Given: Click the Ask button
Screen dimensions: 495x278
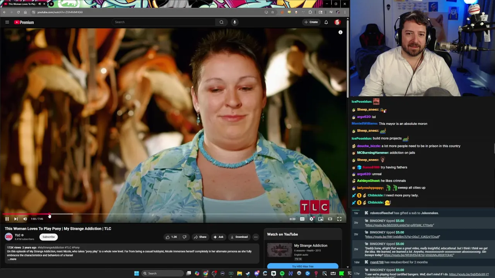Looking at the screenshot, I should click(218, 237).
